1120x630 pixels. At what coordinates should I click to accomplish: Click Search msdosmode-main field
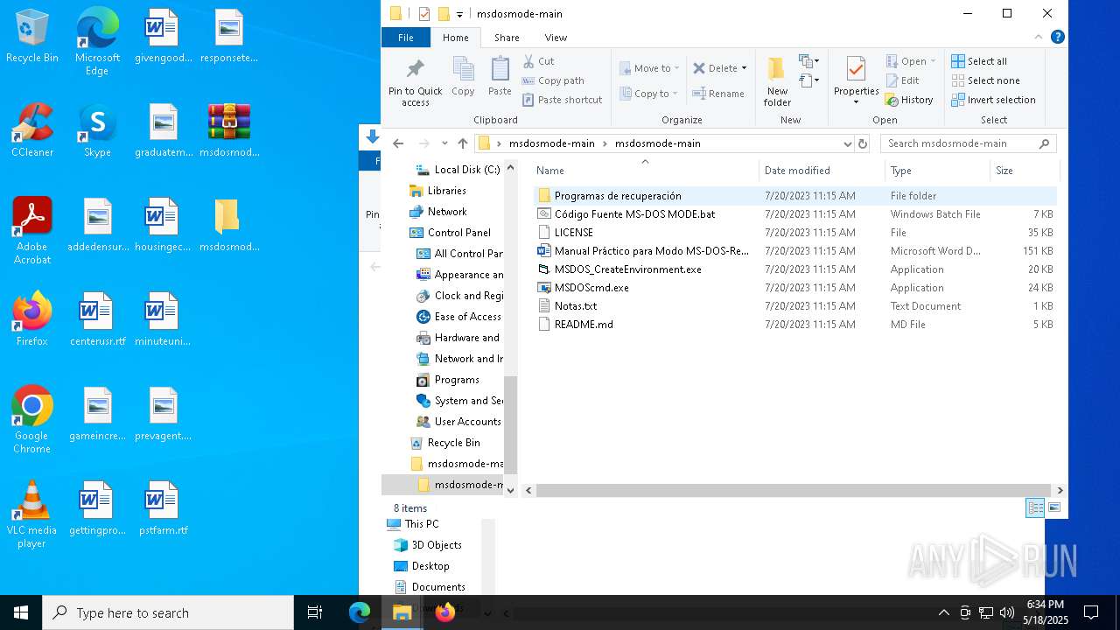tap(968, 143)
